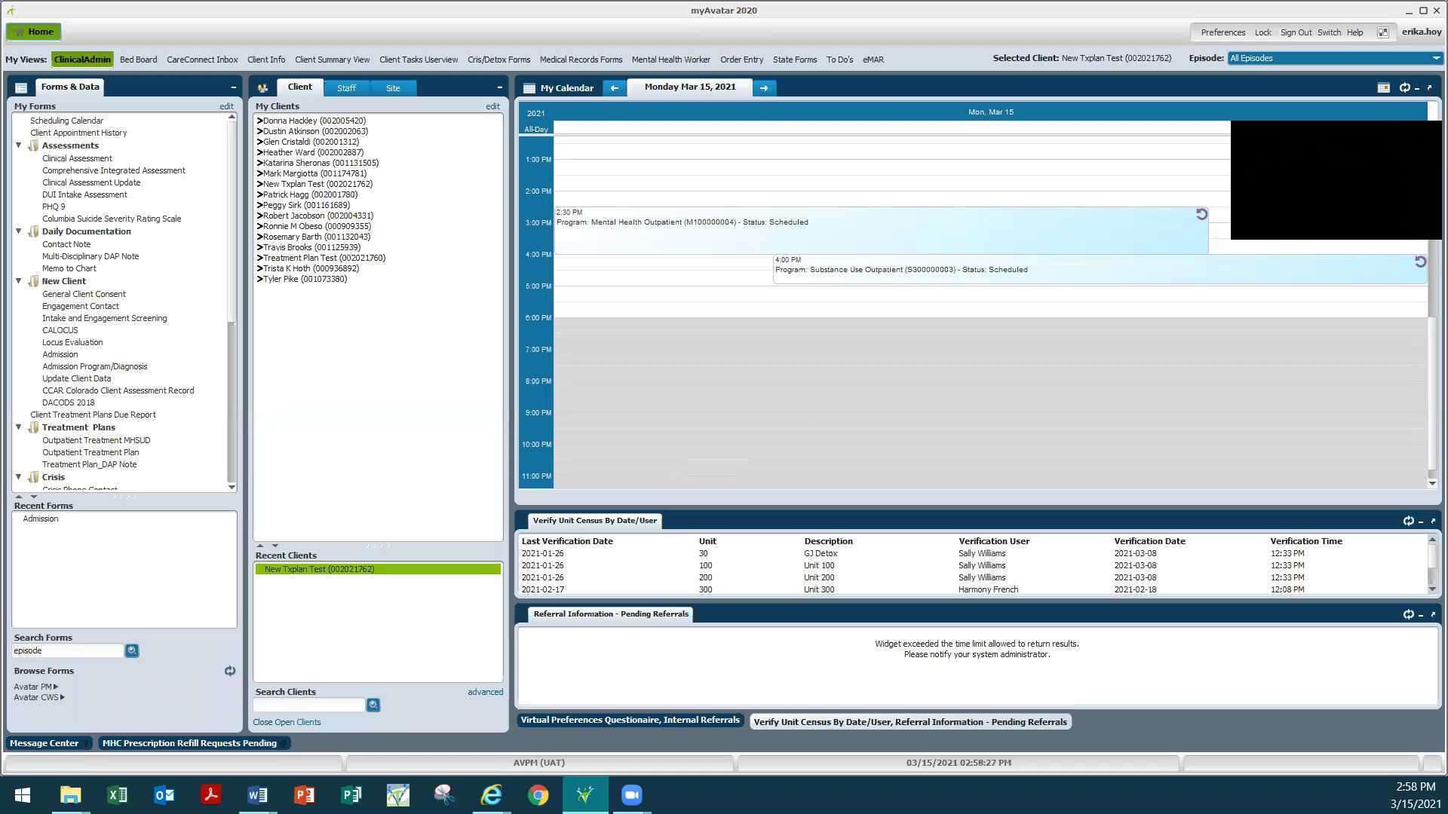The height and width of the screenshot is (814, 1448).
Task: Refresh the My Calendar widget
Action: point(1404,87)
